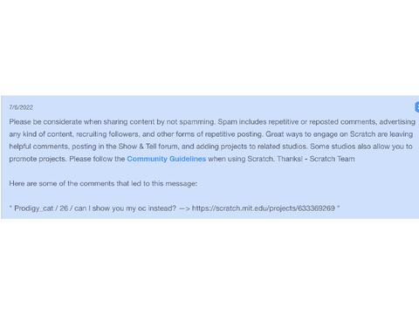Click the word 'advertising' in the message
419x314 pixels.
397,121
